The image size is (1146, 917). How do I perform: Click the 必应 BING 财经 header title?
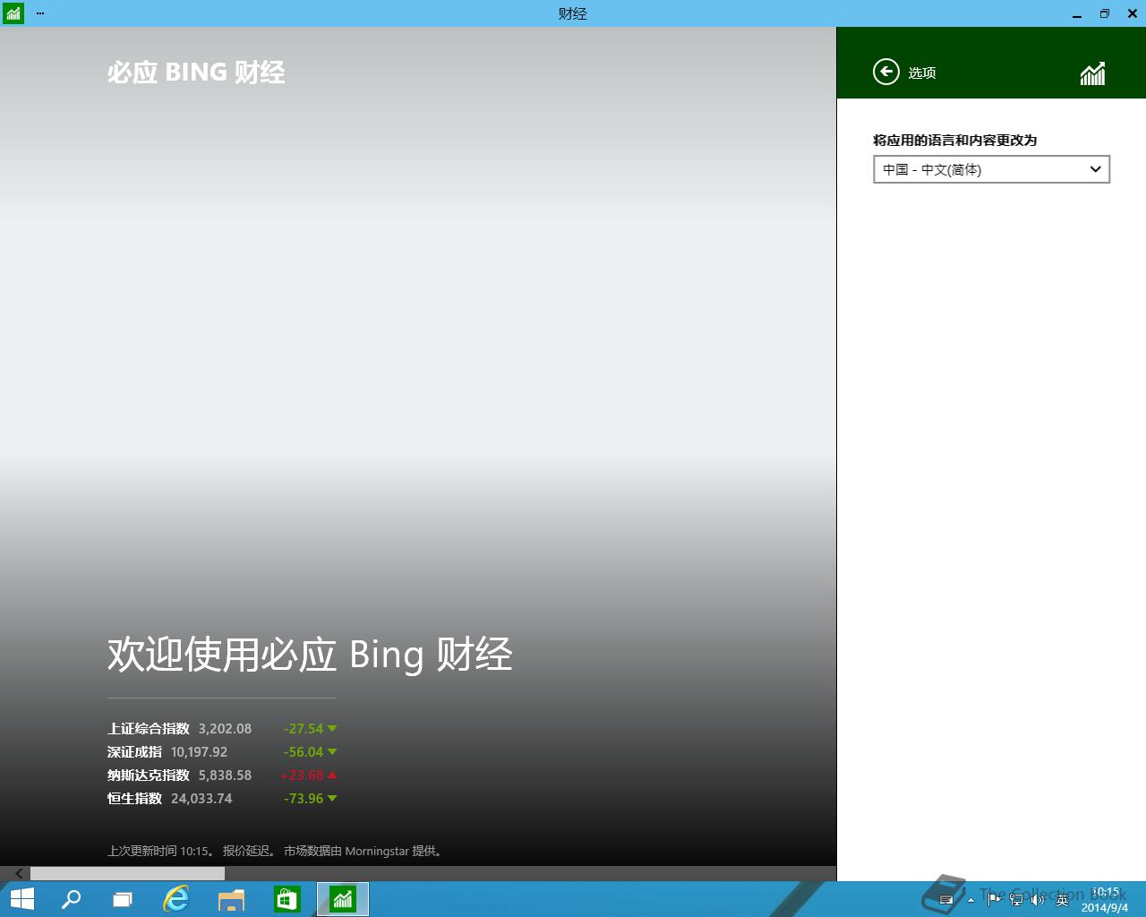pyautogui.click(x=196, y=73)
